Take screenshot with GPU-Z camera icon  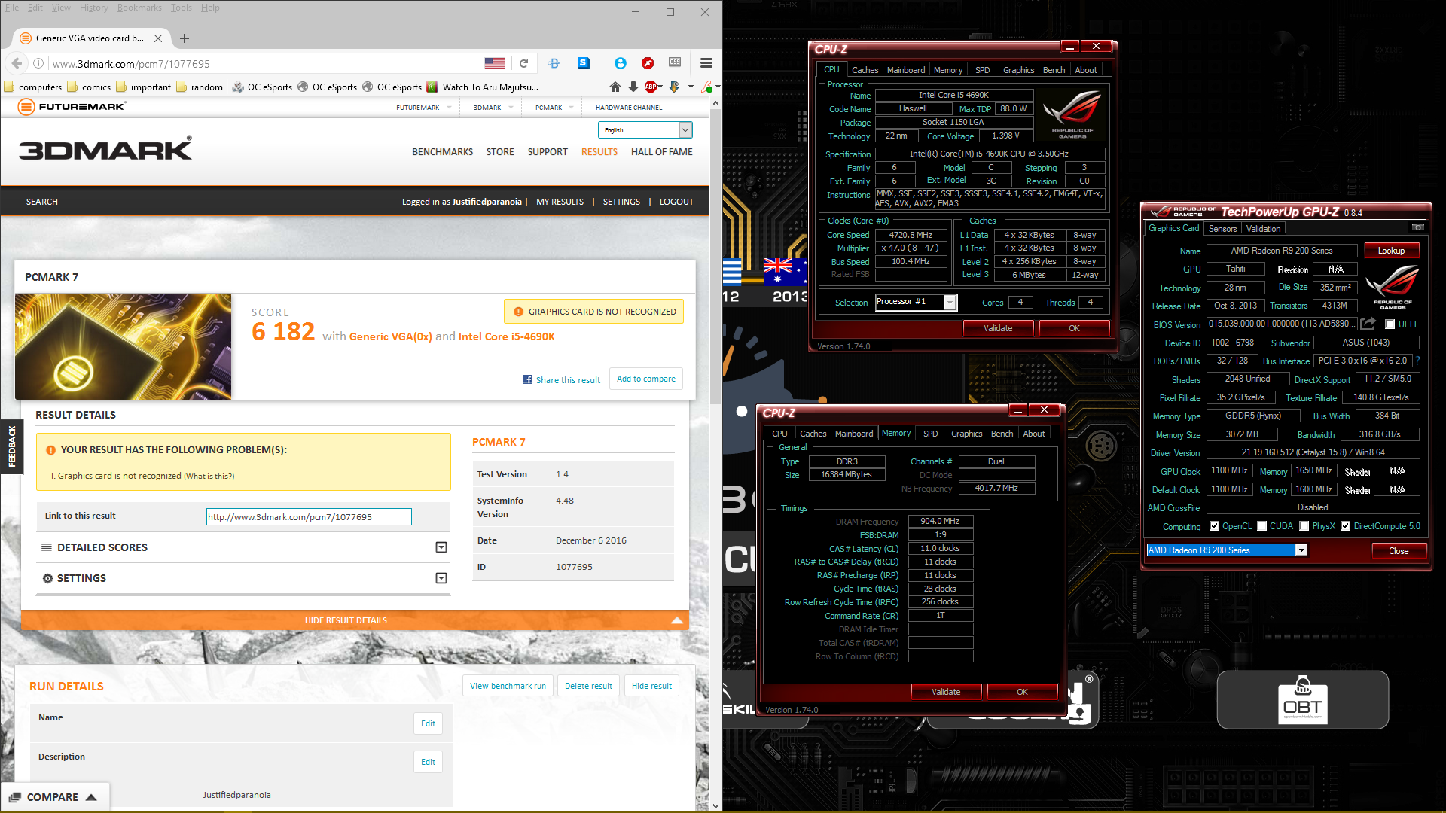(x=1418, y=227)
